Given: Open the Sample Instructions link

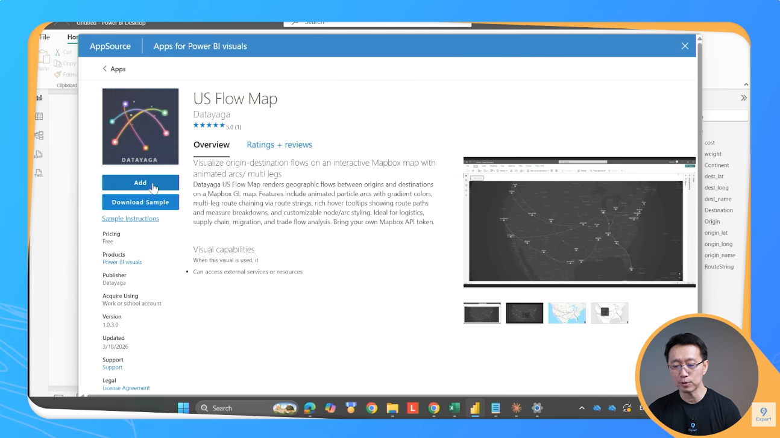Looking at the screenshot, I should [130, 219].
